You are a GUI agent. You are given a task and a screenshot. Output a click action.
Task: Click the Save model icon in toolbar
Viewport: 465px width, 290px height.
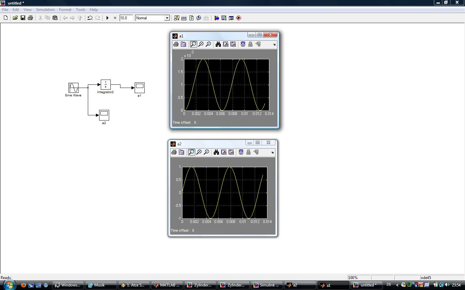(x=23, y=18)
